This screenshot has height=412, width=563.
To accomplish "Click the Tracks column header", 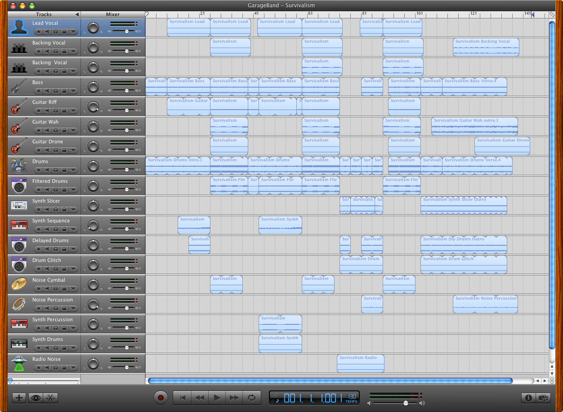I will (44, 14).
